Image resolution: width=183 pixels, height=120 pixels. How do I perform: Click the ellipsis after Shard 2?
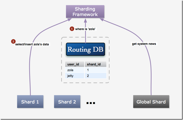click(91, 103)
